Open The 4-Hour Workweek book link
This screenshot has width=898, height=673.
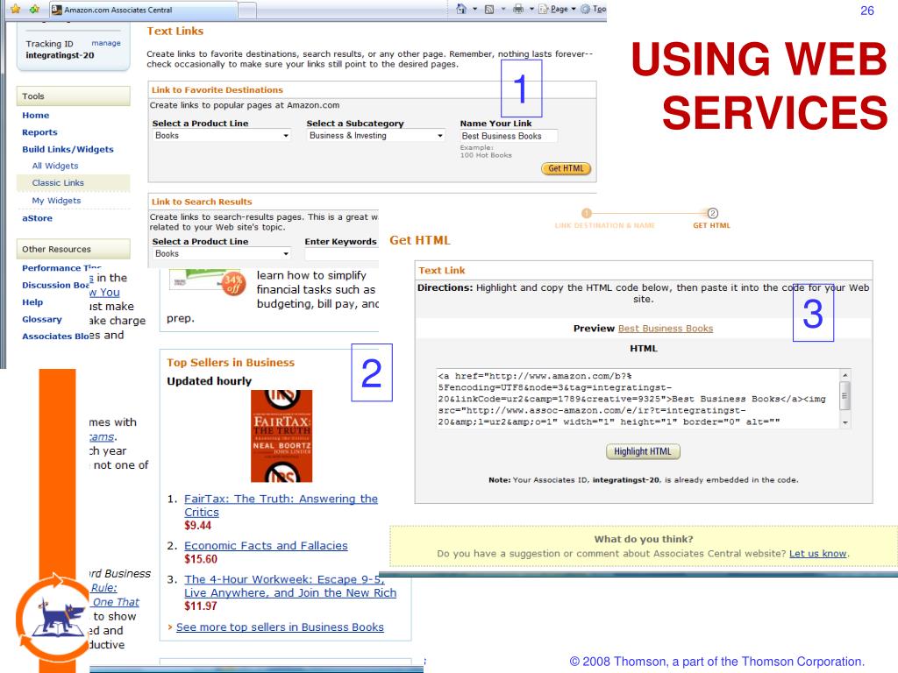pyautogui.click(x=289, y=586)
